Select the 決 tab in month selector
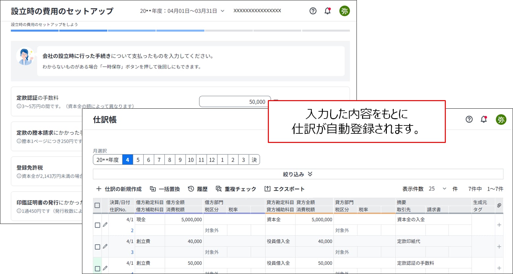The image size is (513, 274). (254, 160)
